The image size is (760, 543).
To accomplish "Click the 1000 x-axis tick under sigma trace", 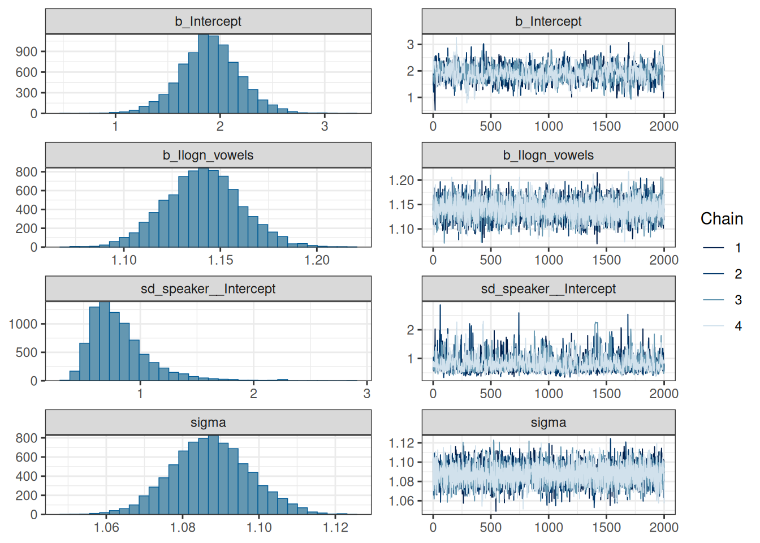I will point(548,527).
